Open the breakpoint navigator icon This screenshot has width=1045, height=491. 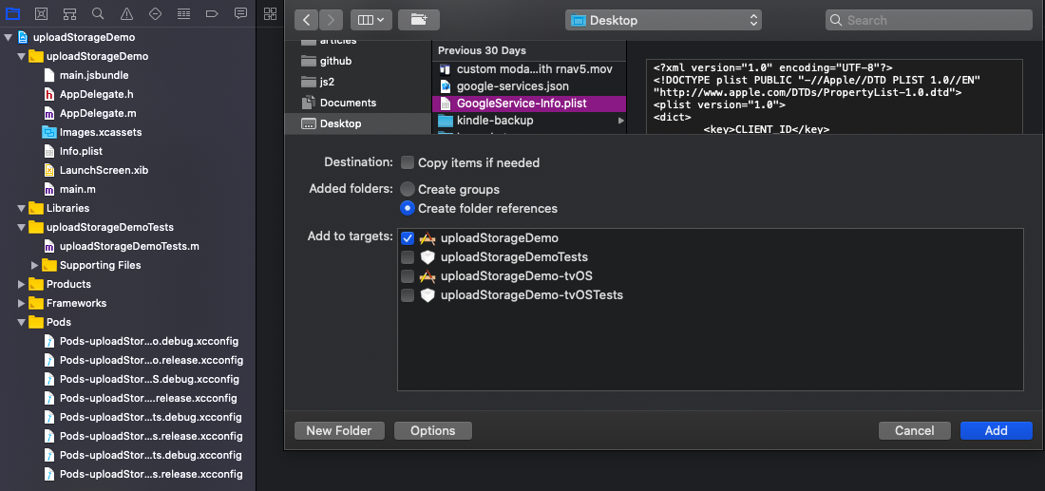click(212, 14)
